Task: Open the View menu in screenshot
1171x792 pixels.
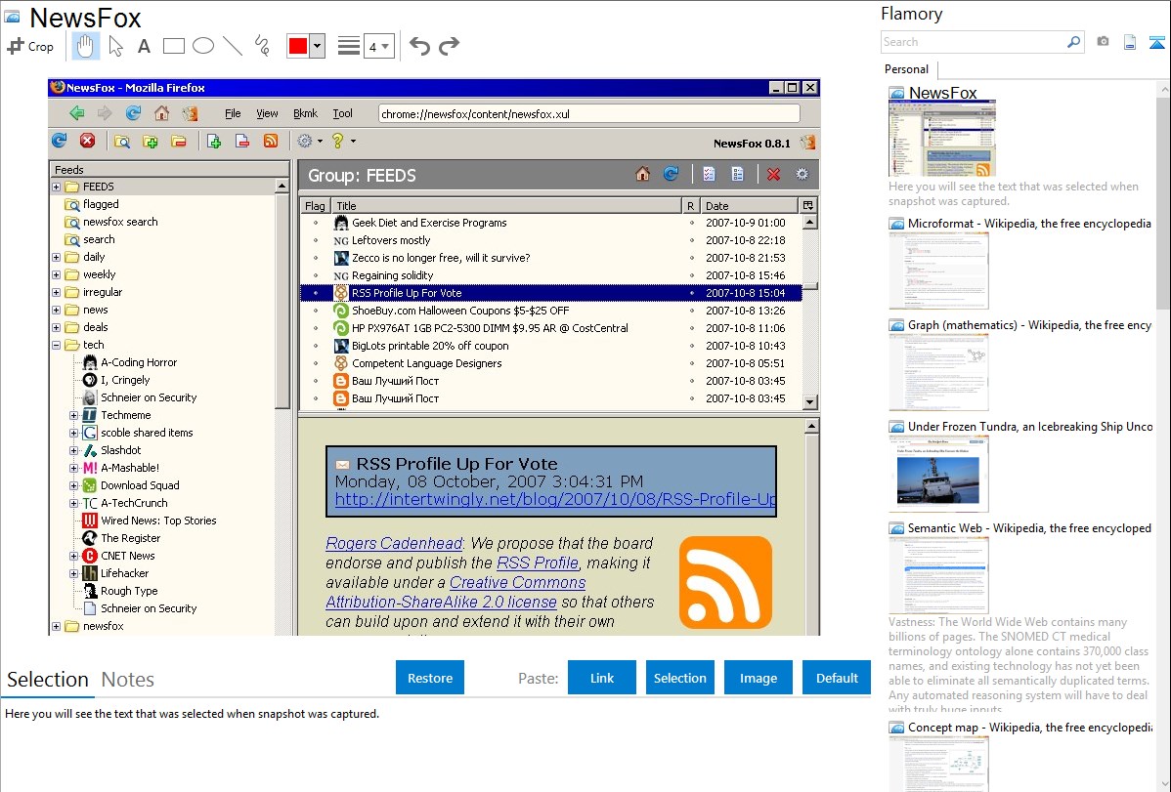Action: pyautogui.click(x=267, y=113)
